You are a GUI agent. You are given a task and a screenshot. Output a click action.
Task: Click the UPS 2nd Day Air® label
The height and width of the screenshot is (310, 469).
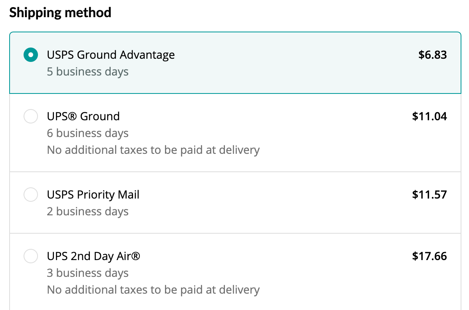93,256
